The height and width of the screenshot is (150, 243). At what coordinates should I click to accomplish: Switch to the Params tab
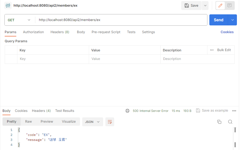[10, 32]
